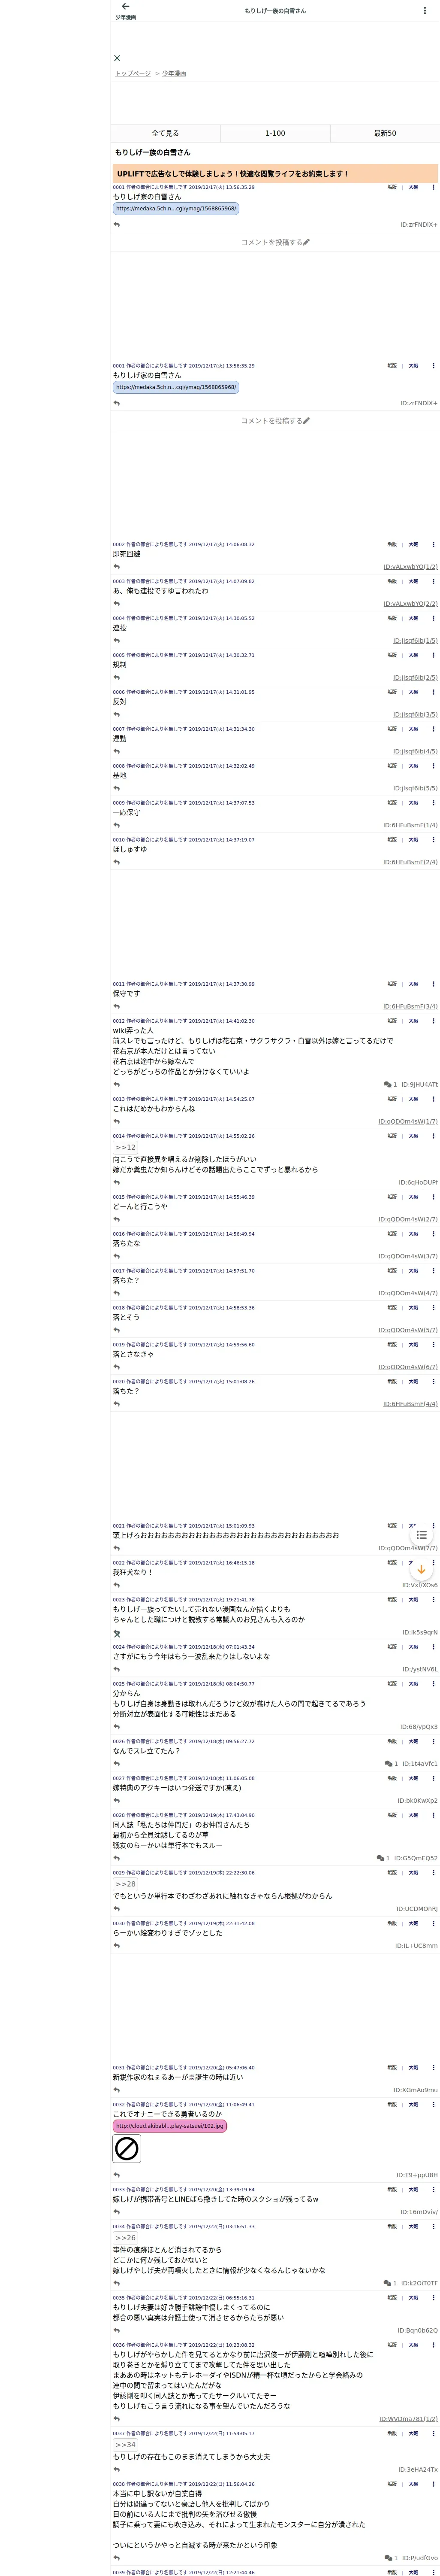Open post 0031's three-dot options menu
Viewport: 440px width, 2576px height.
click(x=433, y=2068)
